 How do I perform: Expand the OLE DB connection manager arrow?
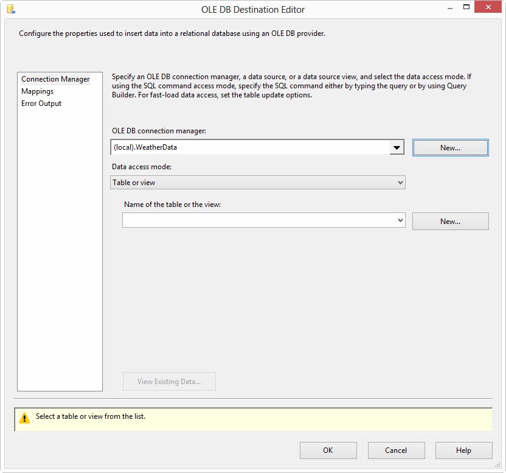[x=397, y=147]
